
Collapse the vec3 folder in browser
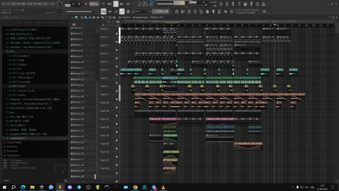click(x=12, y=51)
